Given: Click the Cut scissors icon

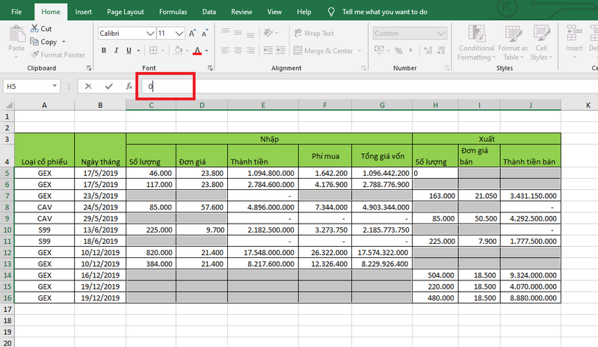Looking at the screenshot, I should click(34, 29).
